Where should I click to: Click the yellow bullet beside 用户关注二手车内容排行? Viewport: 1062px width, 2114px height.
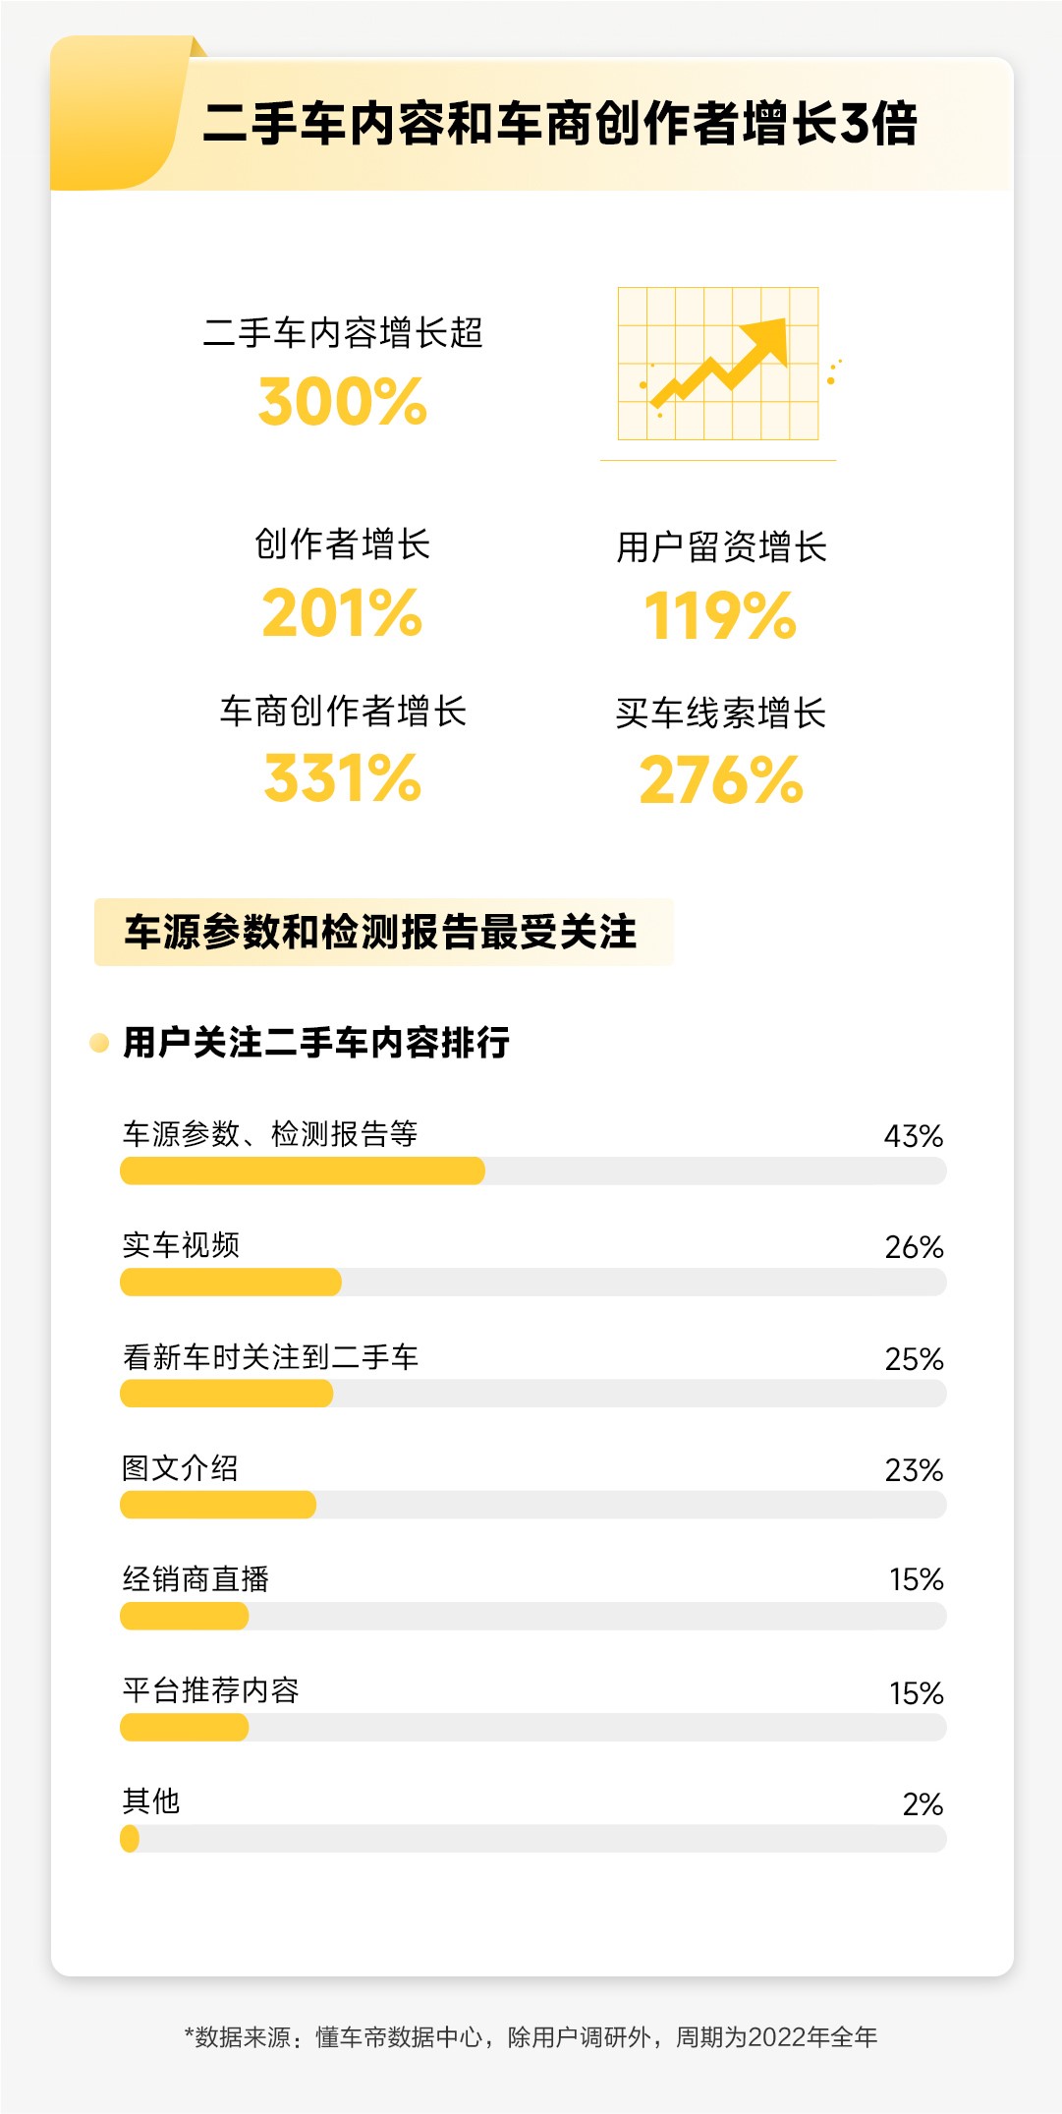(x=99, y=1043)
